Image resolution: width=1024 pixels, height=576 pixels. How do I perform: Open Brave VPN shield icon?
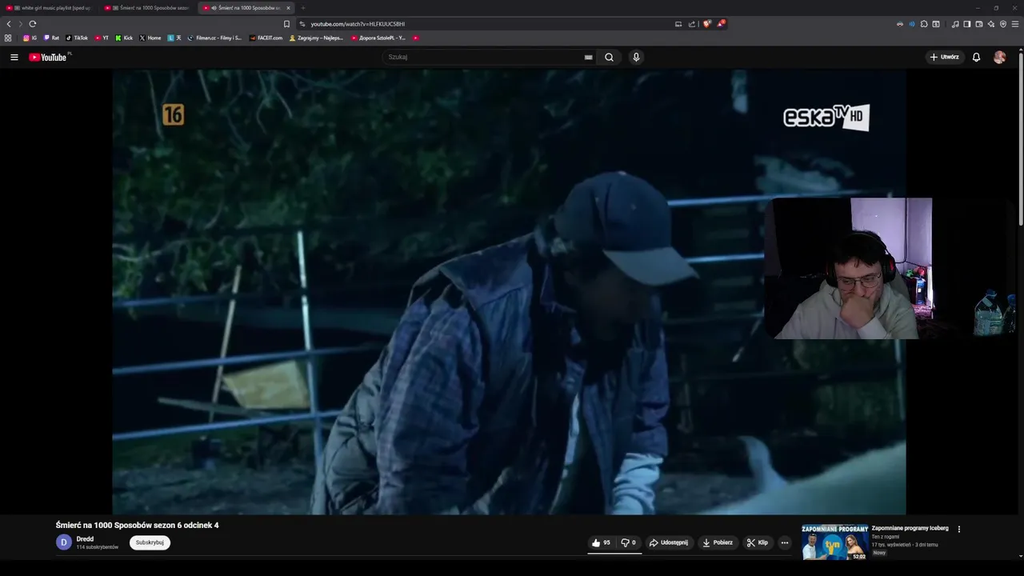[1003, 24]
